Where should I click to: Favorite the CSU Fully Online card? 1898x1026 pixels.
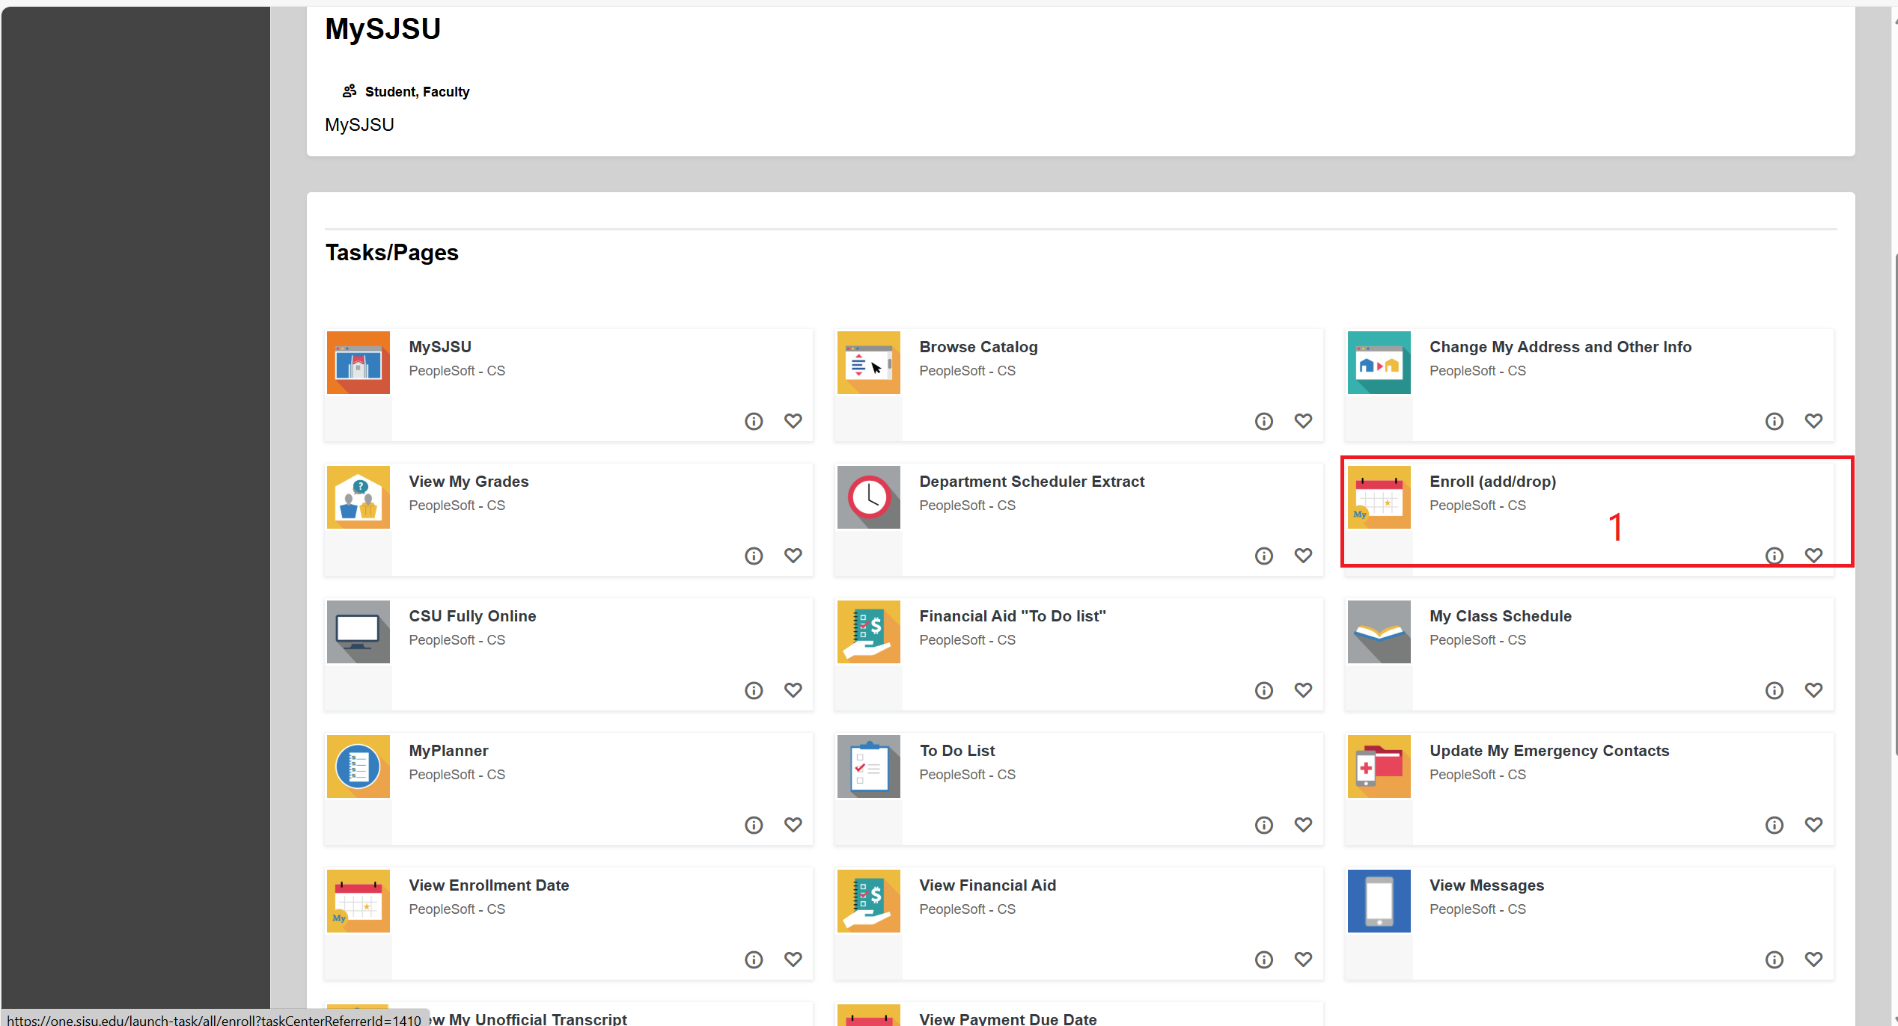[x=793, y=690]
